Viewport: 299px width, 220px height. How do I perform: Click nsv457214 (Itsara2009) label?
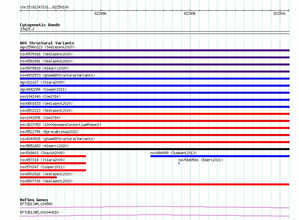click(x=42, y=160)
